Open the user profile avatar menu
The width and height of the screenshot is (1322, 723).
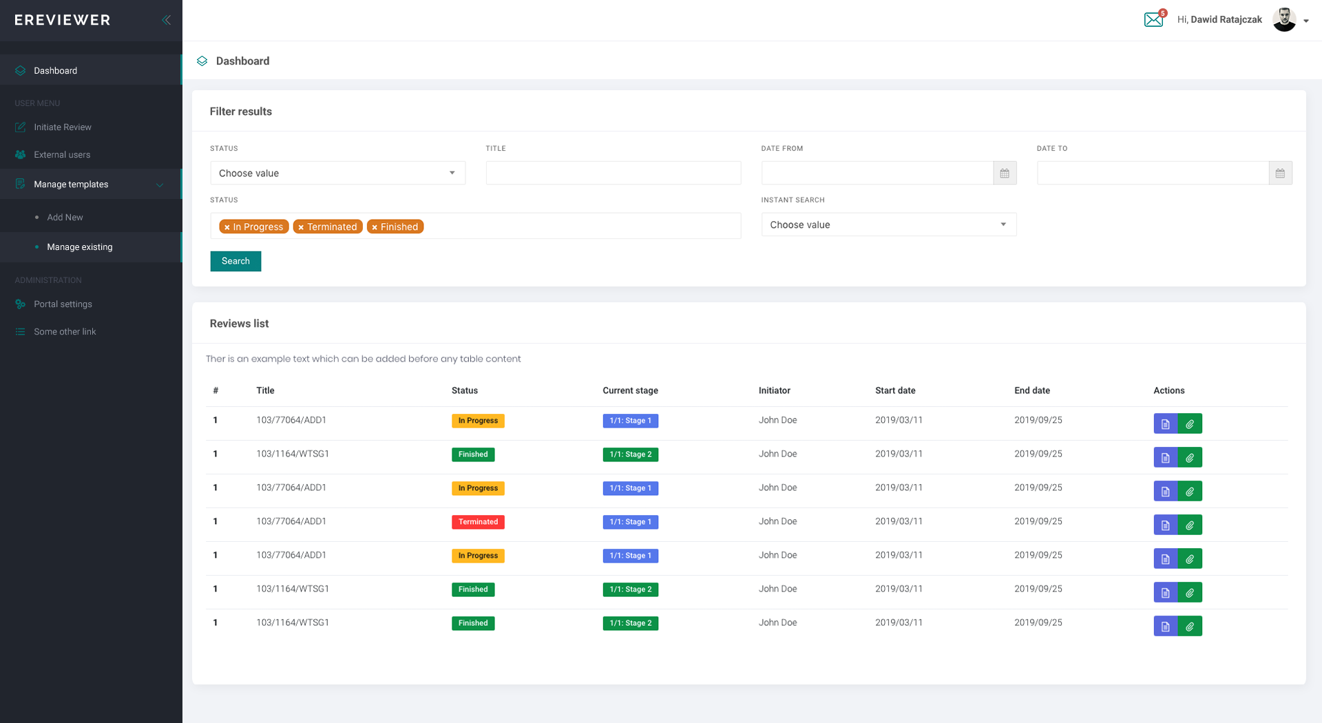[1285, 20]
